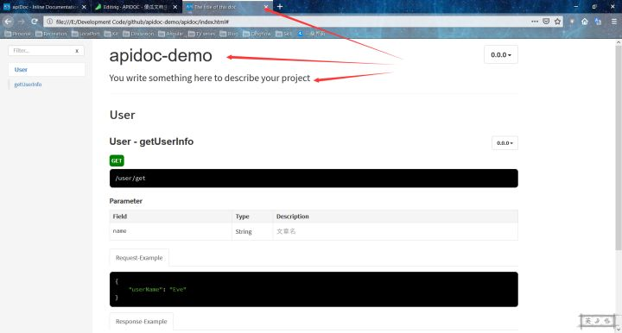Open the Dingflow bookmarks folder
The height and width of the screenshot is (333, 622).
[257, 34]
